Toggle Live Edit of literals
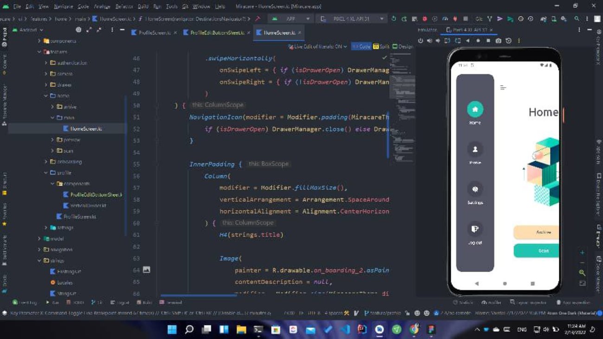 [x=317, y=47]
